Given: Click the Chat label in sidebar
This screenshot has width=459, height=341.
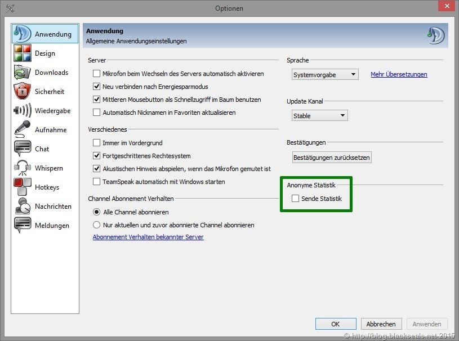Looking at the screenshot, I should (42, 149).
